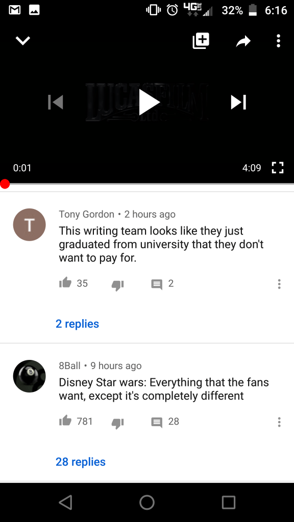The image size is (294, 522).
Task: Like Tony Gordon's comment
Action: pyautogui.click(x=65, y=283)
